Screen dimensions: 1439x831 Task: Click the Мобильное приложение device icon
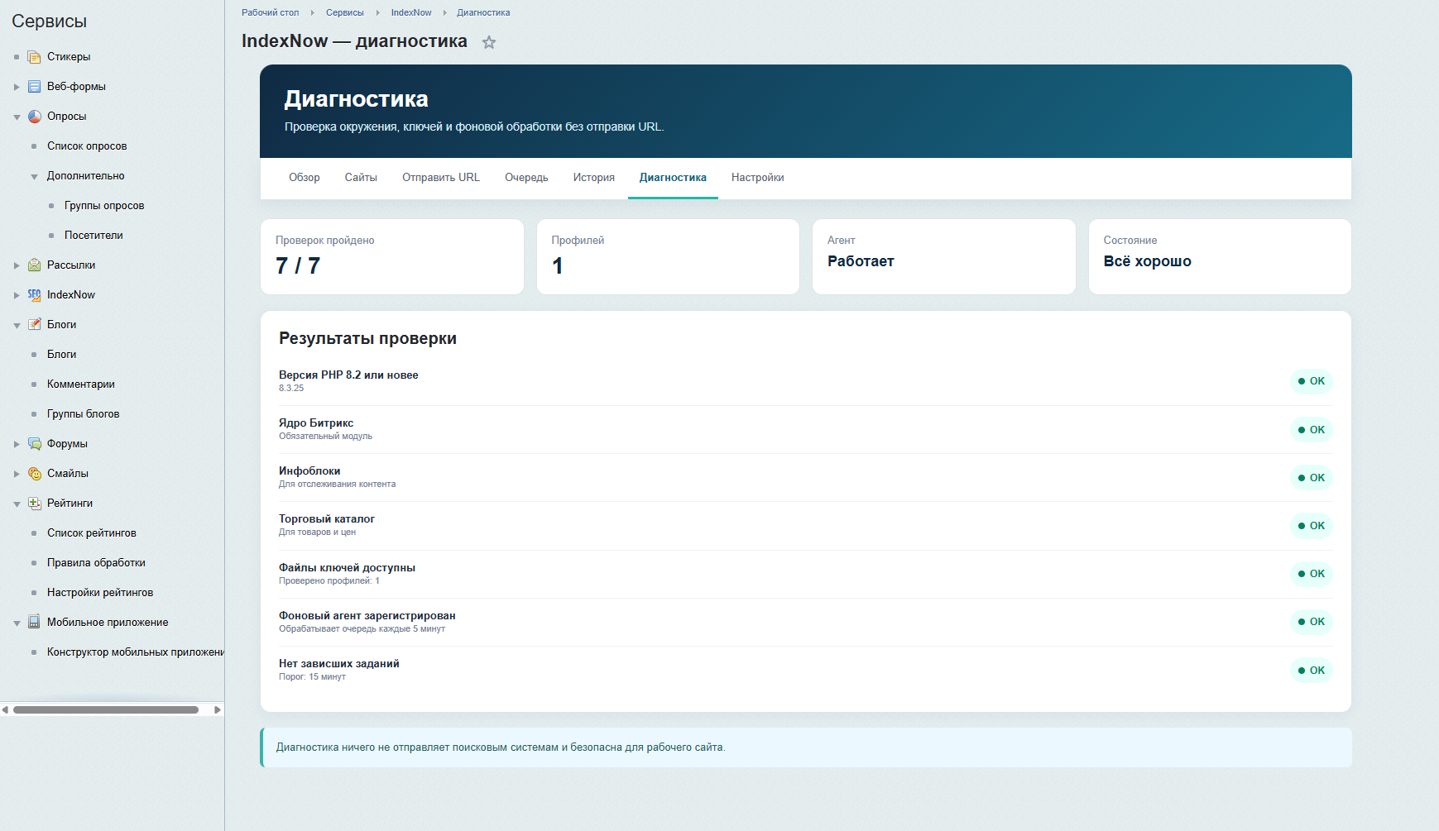tap(34, 623)
